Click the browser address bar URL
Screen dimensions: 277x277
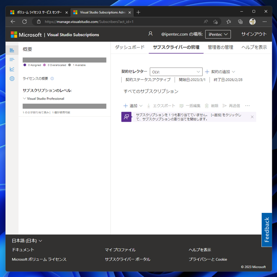tap(89, 22)
